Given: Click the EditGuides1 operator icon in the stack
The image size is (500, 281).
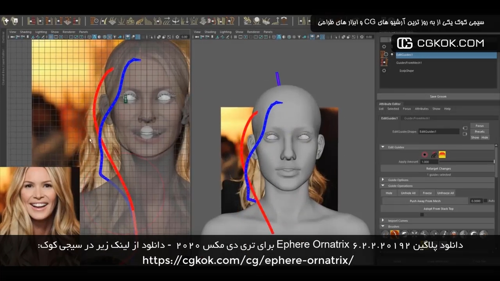Looking at the screenshot, I should pos(383,55).
